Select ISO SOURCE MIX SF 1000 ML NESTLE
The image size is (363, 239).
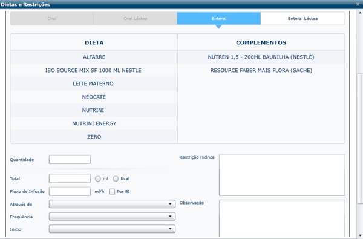click(x=94, y=70)
